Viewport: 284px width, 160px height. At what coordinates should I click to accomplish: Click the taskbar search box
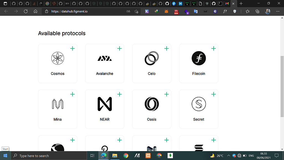tap(49, 156)
